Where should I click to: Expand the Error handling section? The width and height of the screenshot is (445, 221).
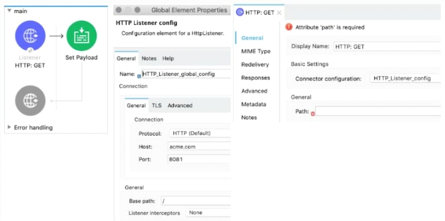[9, 127]
